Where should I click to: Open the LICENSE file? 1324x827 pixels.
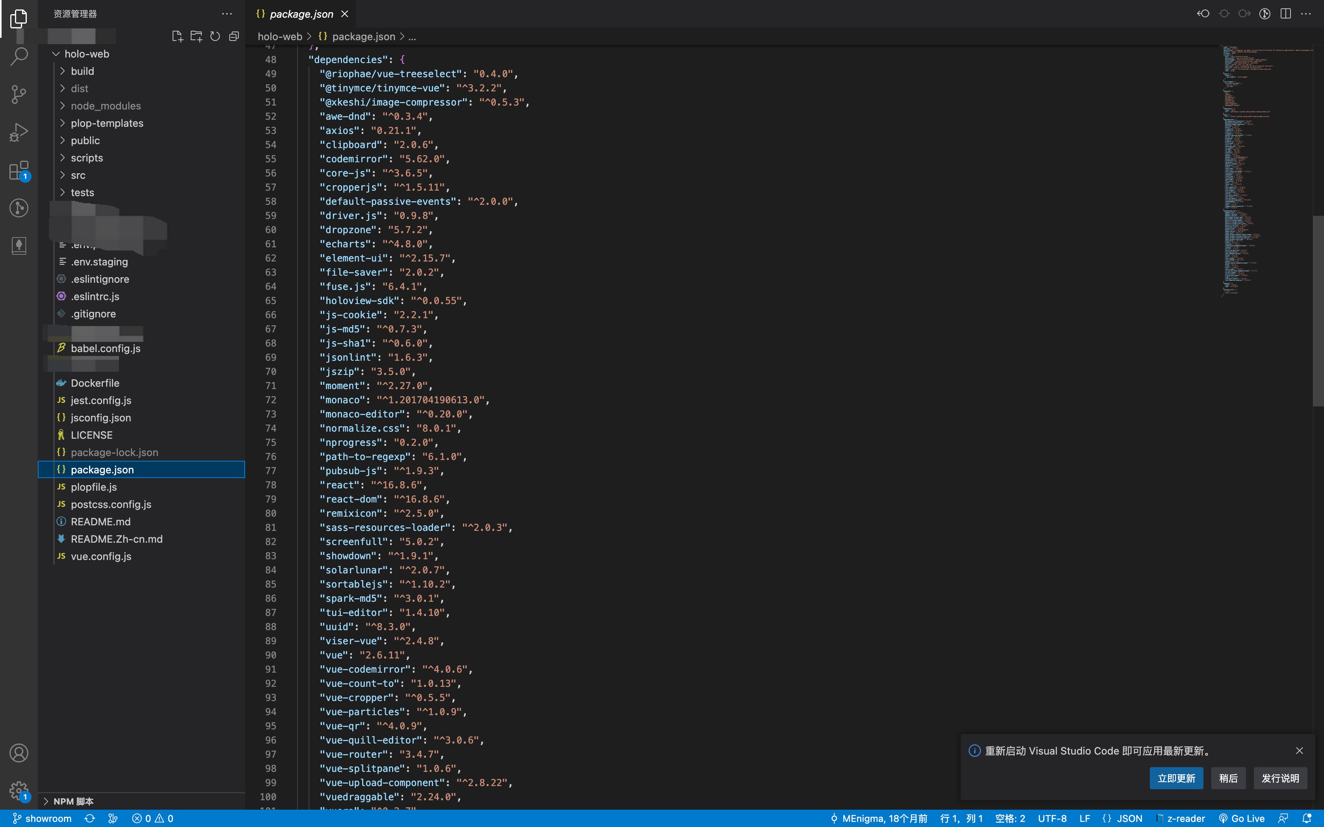(x=142, y=435)
